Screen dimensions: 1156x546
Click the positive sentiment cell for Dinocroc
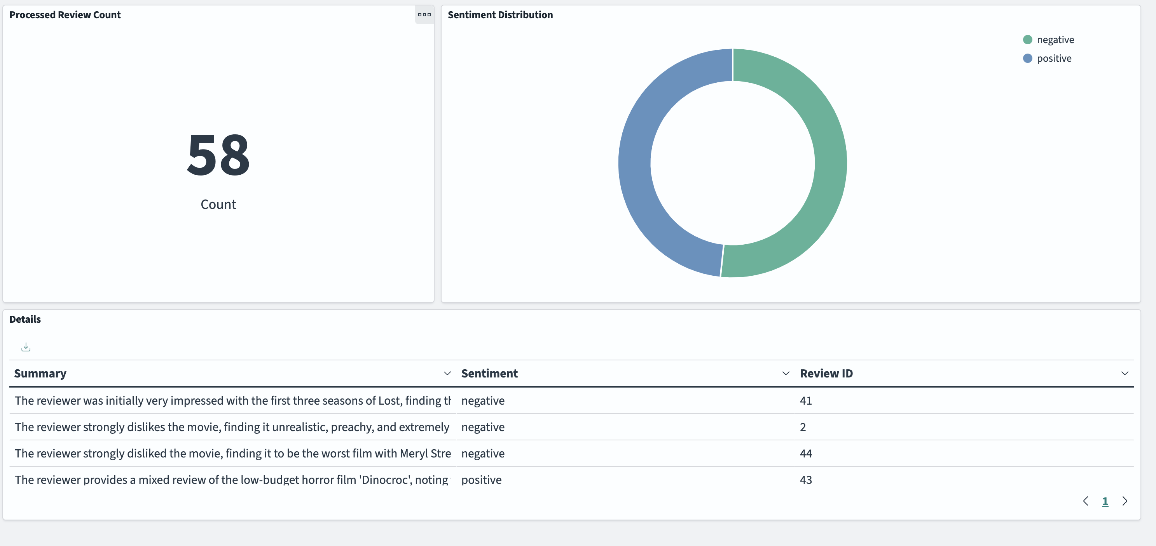[481, 480]
